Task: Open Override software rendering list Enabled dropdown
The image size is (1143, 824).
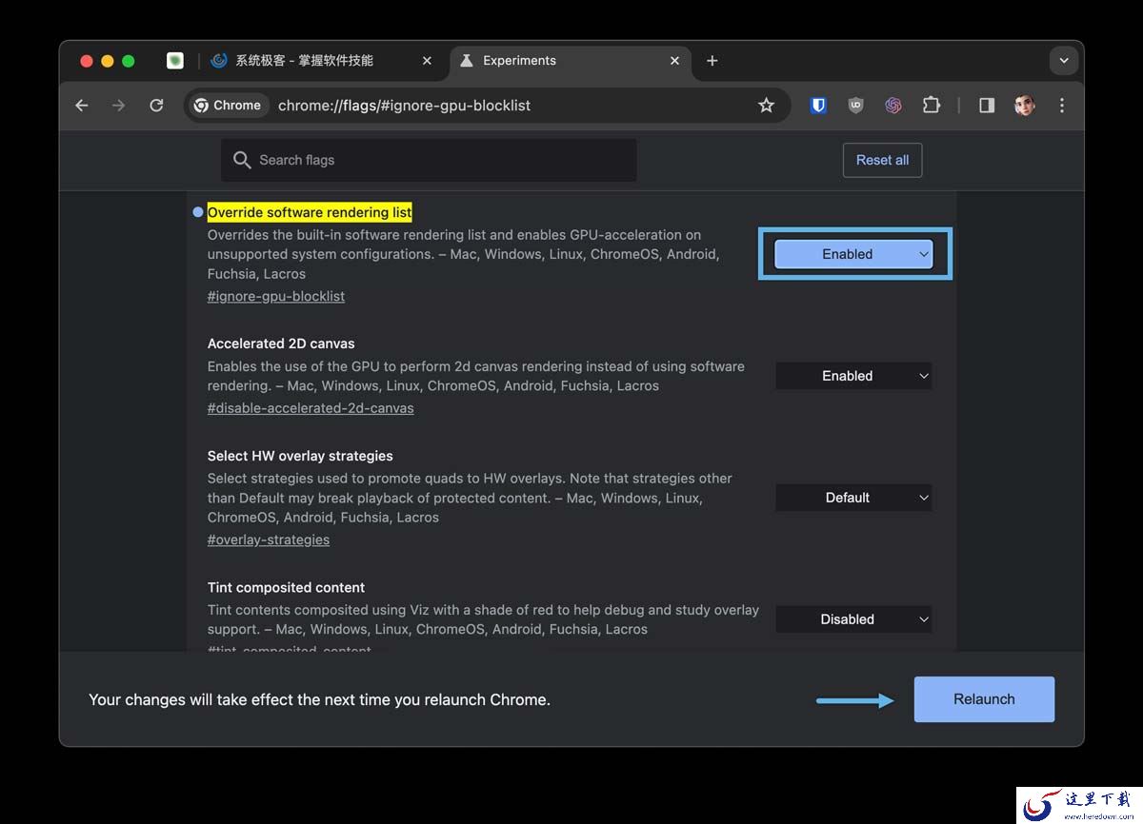Action: (853, 254)
